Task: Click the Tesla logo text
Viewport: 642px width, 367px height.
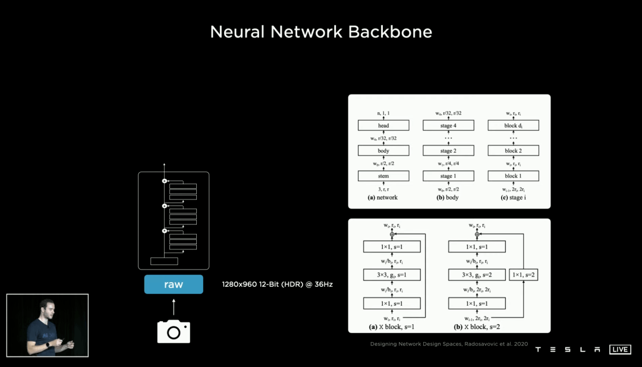Action: [x=568, y=349]
